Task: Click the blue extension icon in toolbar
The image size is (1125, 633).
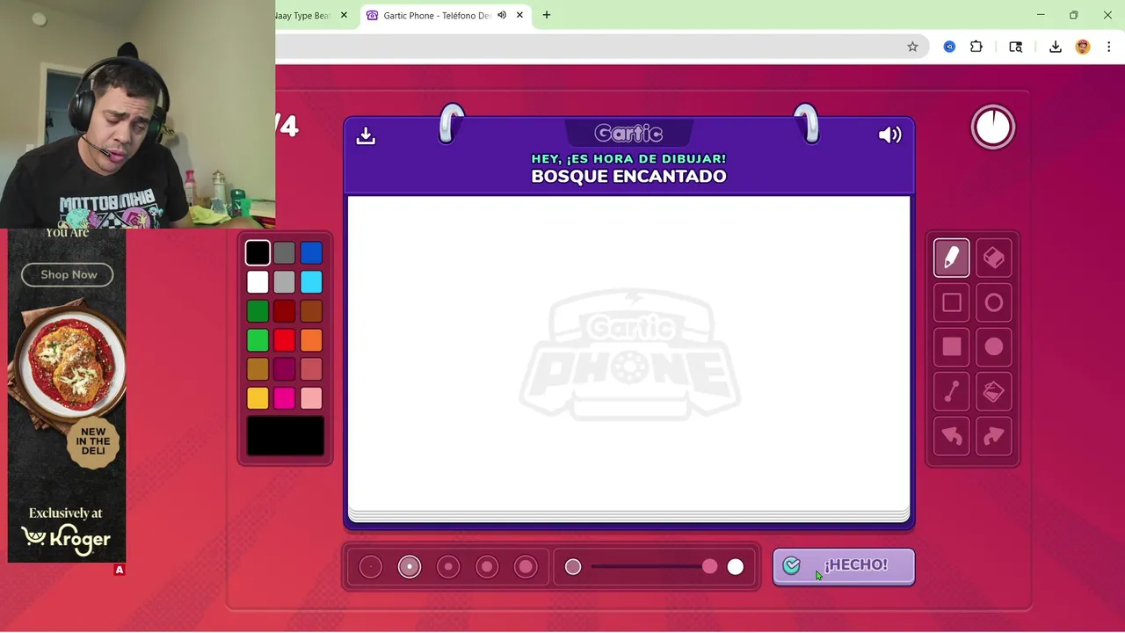Action: [949, 47]
